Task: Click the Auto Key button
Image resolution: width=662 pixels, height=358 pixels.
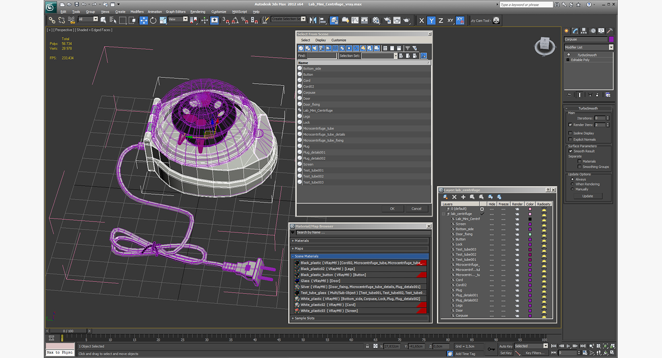Action: [x=506, y=346]
